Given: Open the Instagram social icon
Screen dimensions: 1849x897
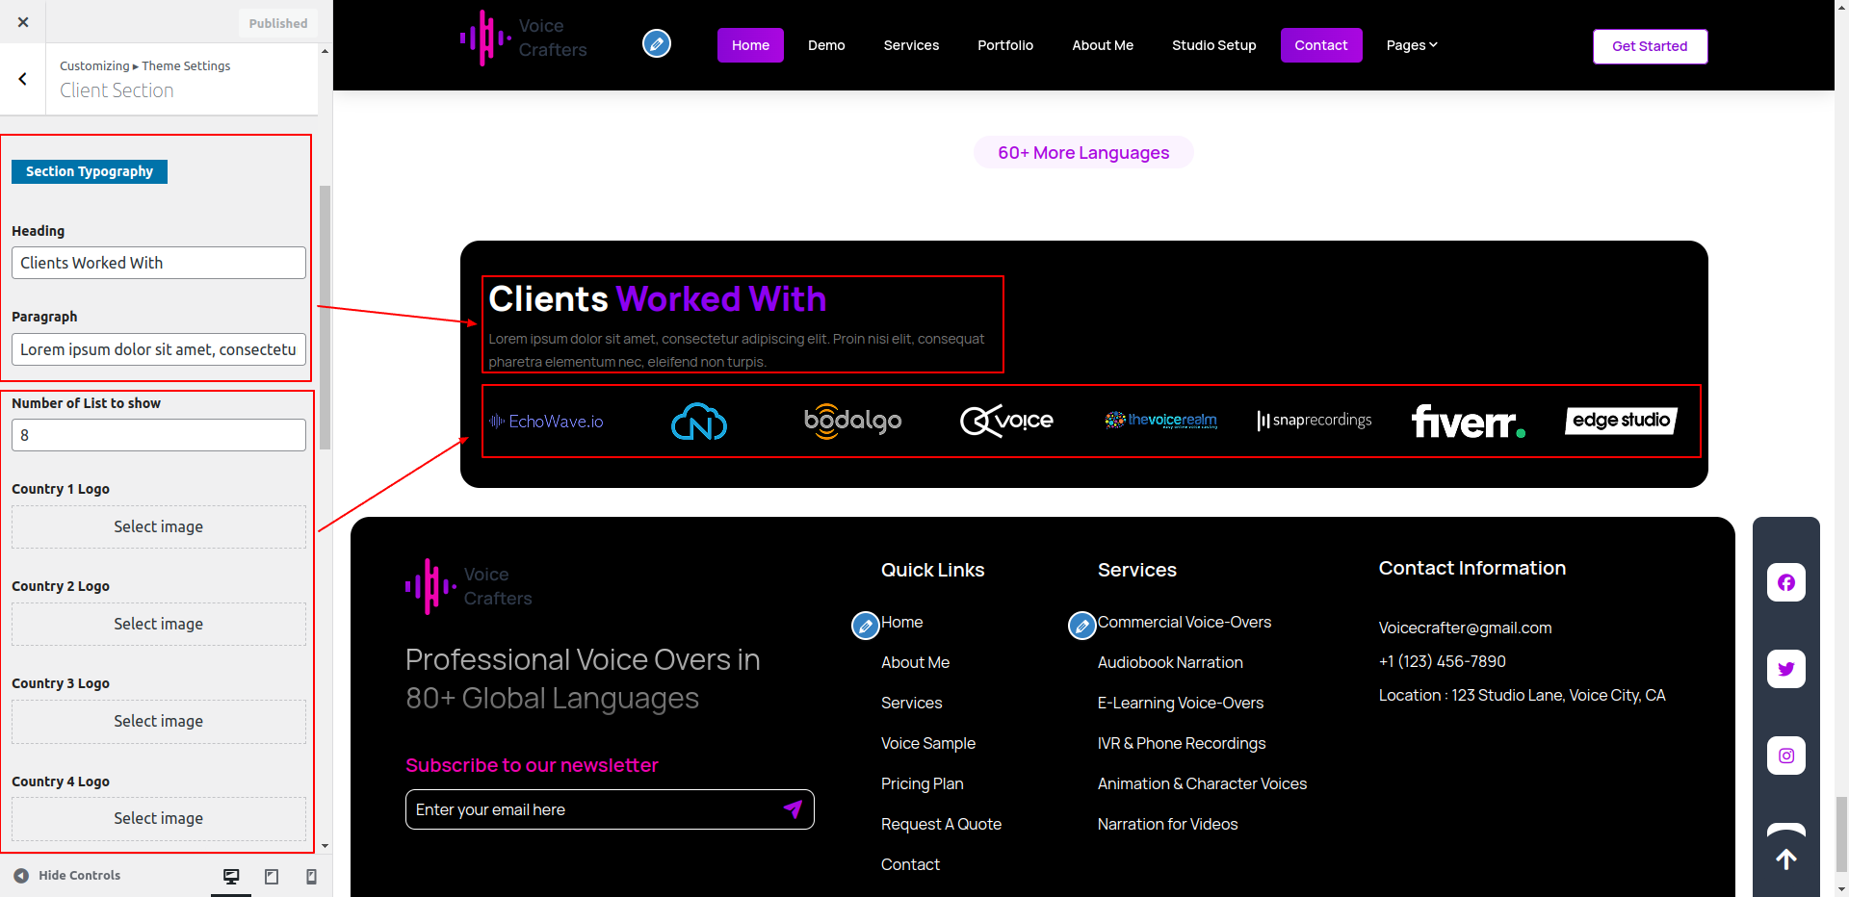Looking at the screenshot, I should point(1785,756).
